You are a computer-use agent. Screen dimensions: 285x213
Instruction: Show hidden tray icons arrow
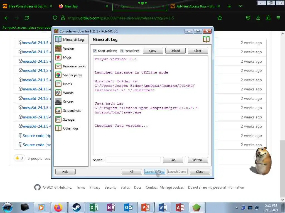pos(237,208)
